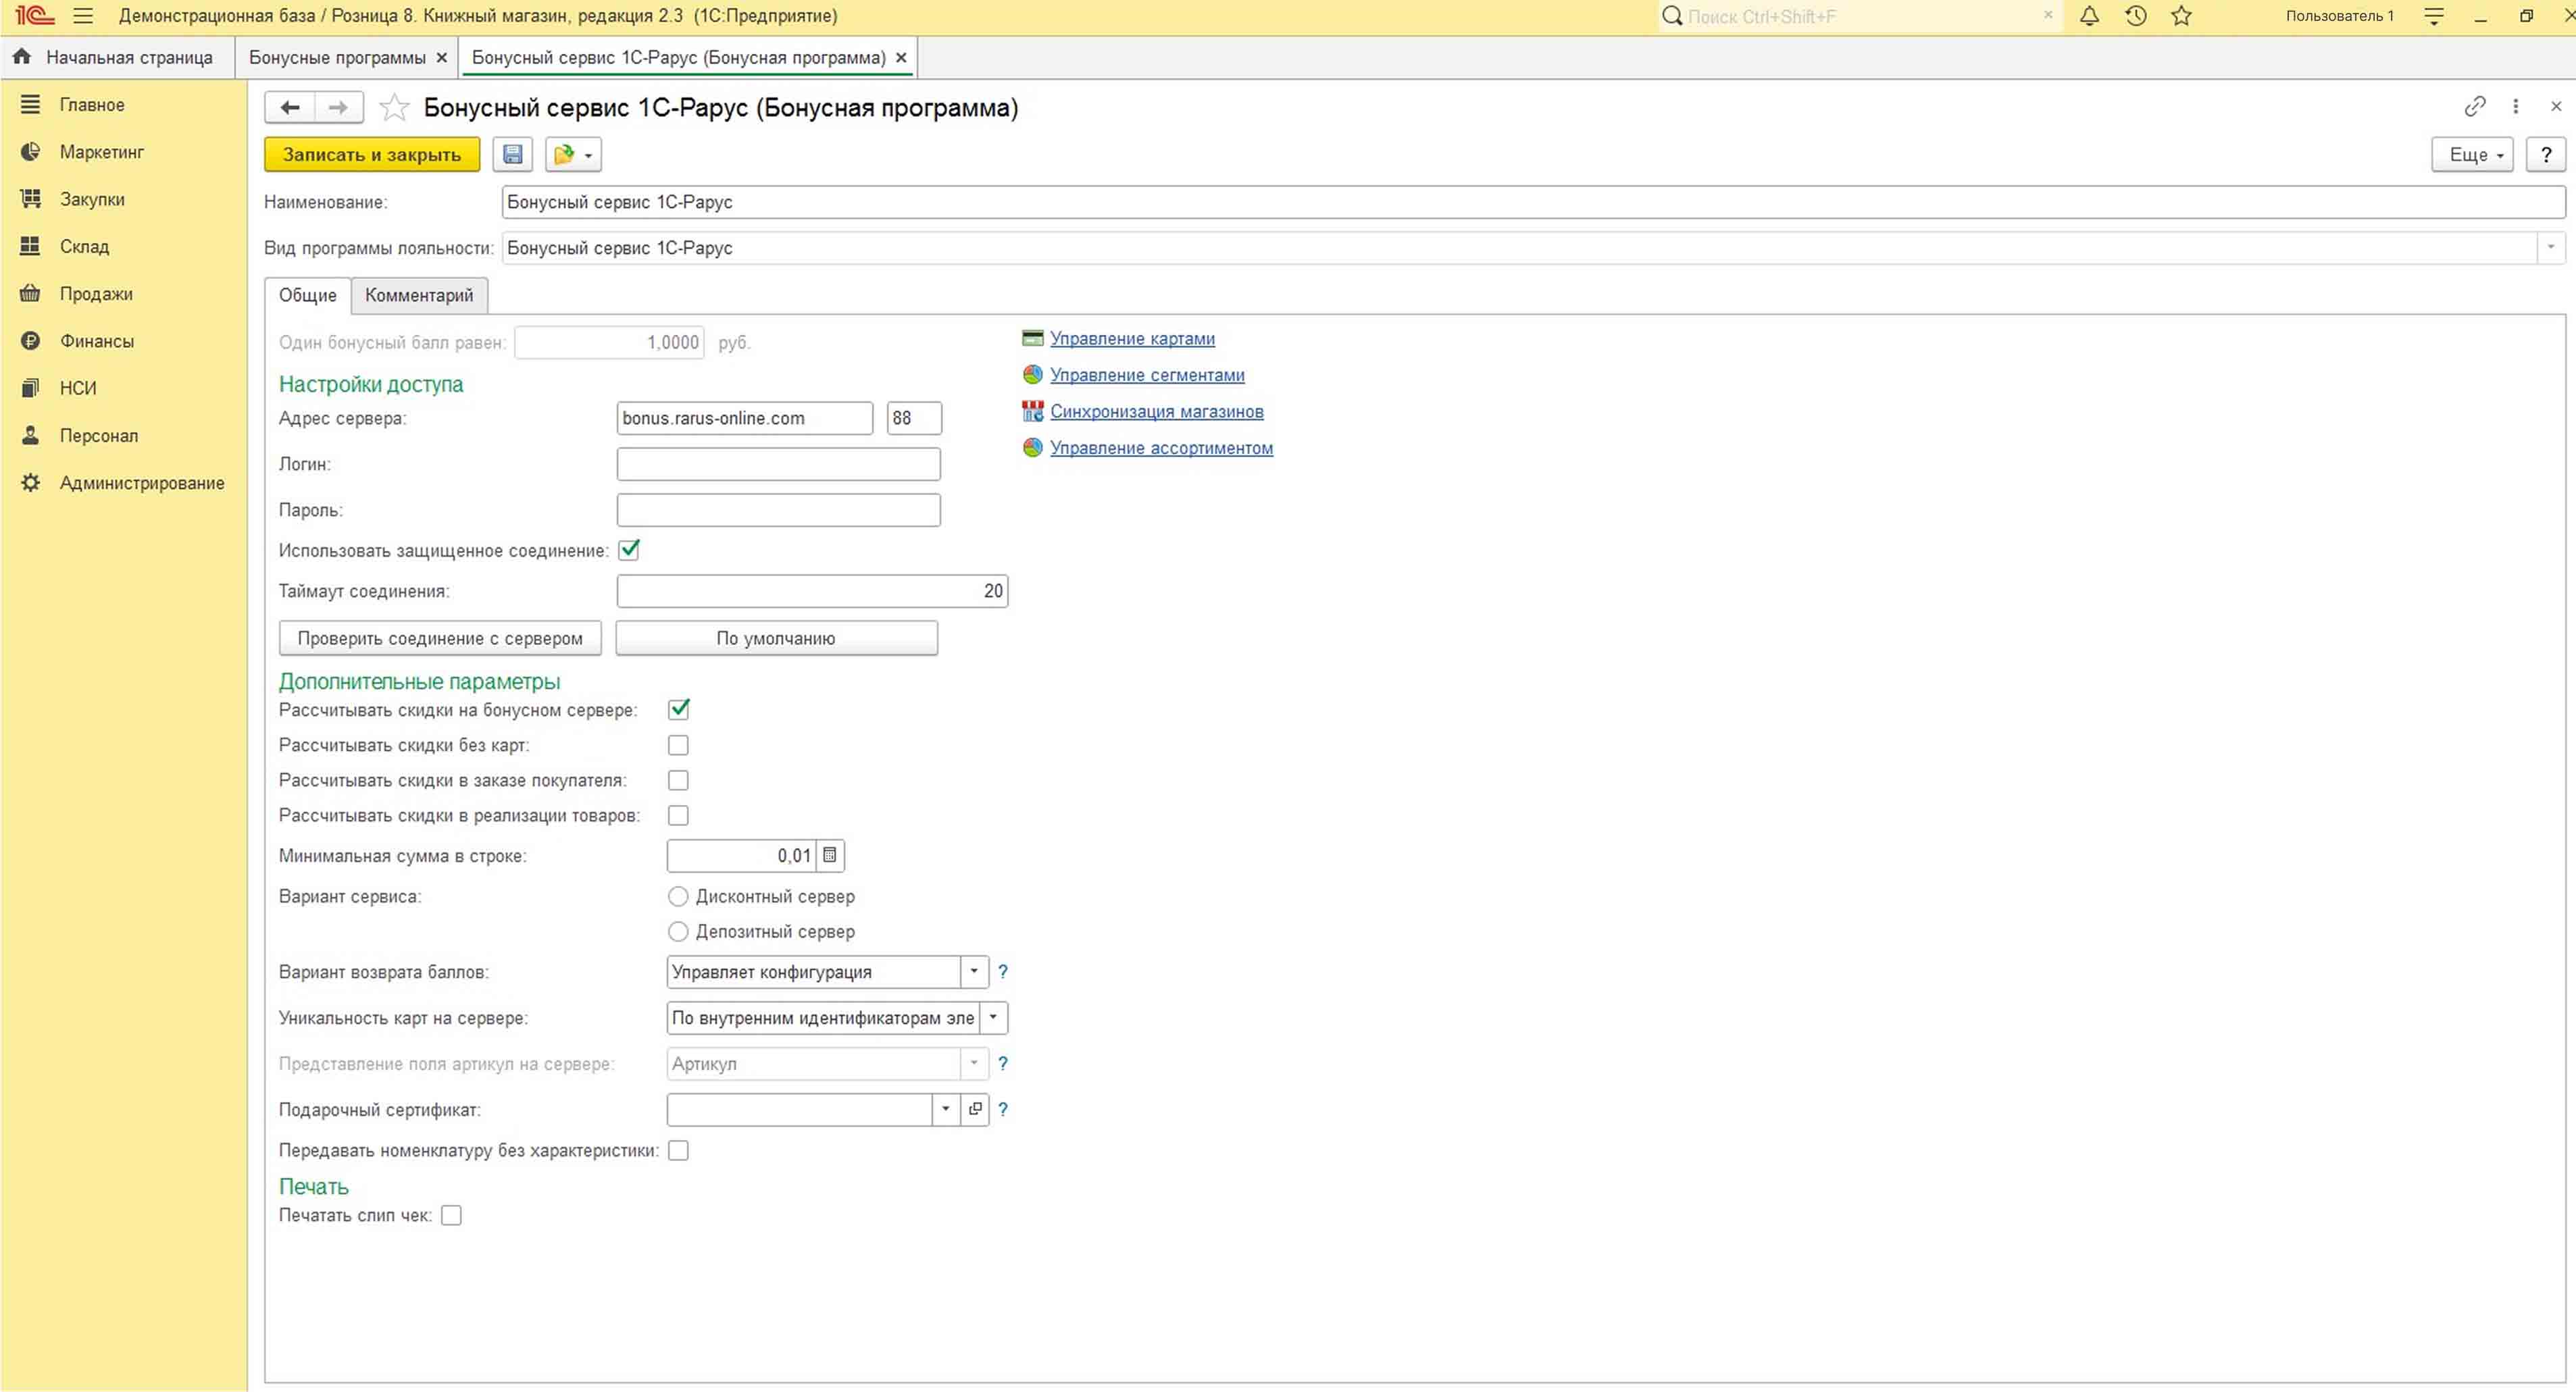Open Администрирование section
The image size is (2576, 1392).
(x=142, y=483)
